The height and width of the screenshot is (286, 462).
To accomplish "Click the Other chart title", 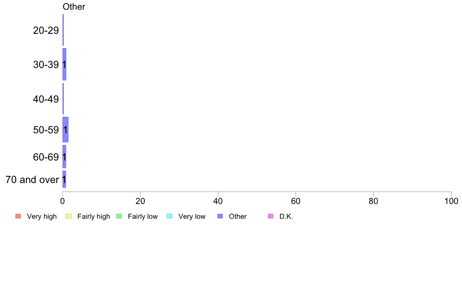I will (74, 7).
